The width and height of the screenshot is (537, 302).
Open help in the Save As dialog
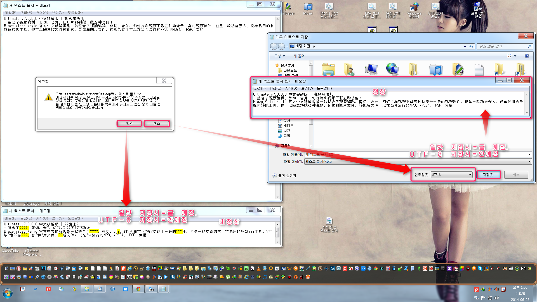pos(527,56)
